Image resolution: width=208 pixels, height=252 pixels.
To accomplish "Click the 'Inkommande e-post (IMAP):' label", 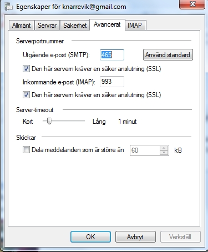I will (59, 82).
